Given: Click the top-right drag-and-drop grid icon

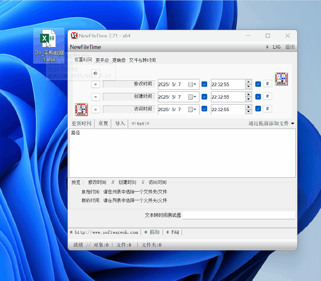Looking at the screenshot, I should pyautogui.click(x=281, y=79).
